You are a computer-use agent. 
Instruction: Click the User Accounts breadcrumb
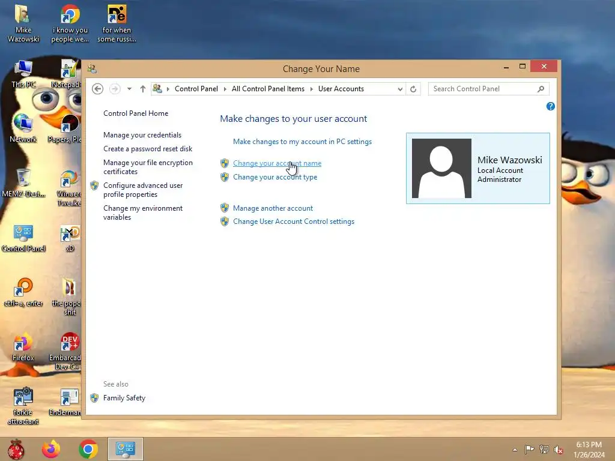pyautogui.click(x=341, y=89)
